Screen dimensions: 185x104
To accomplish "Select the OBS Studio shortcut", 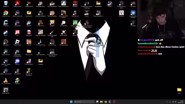I will [x=6, y=42].
